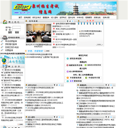The height and width of the screenshot is (128, 128).
Task: Click the teal icon on 研究生考试网 button
Action: coord(68,59)
